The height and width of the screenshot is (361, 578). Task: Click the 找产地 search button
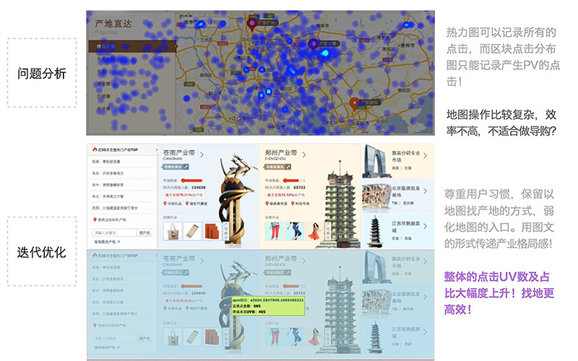point(144,232)
